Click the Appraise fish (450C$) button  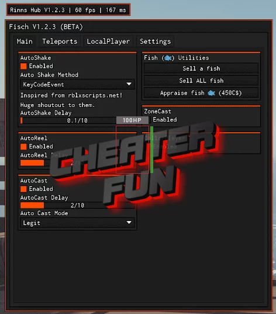click(201, 93)
